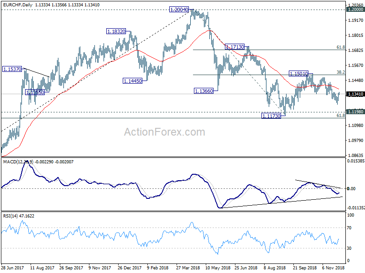Select the RSI(14) 47.1622 label
365x273 pixels.
19,216
